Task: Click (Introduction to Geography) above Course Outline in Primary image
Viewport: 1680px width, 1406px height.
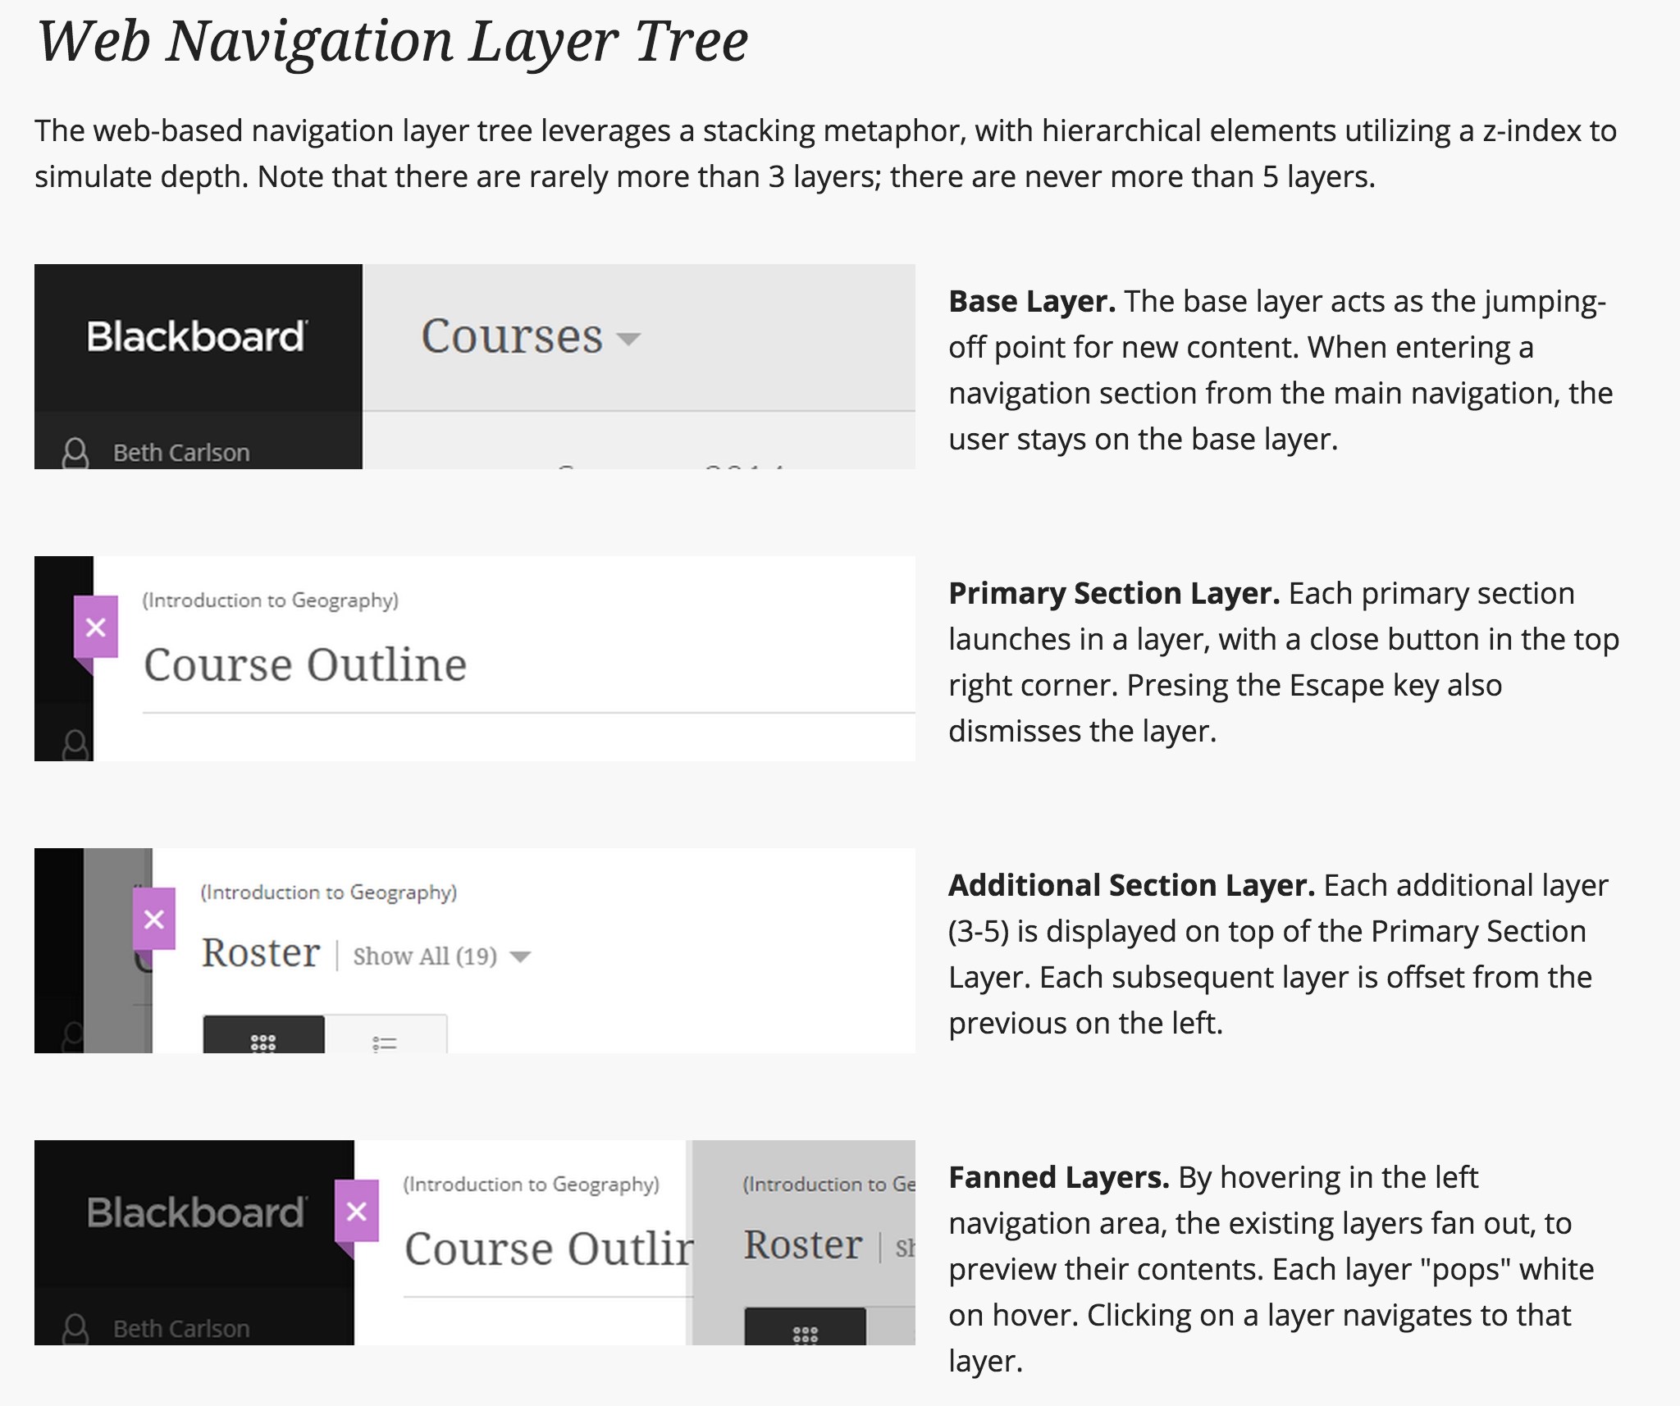Action: tap(271, 600)
